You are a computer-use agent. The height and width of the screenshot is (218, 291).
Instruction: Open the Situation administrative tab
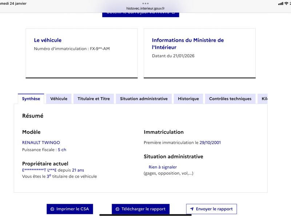pos(144,99)
